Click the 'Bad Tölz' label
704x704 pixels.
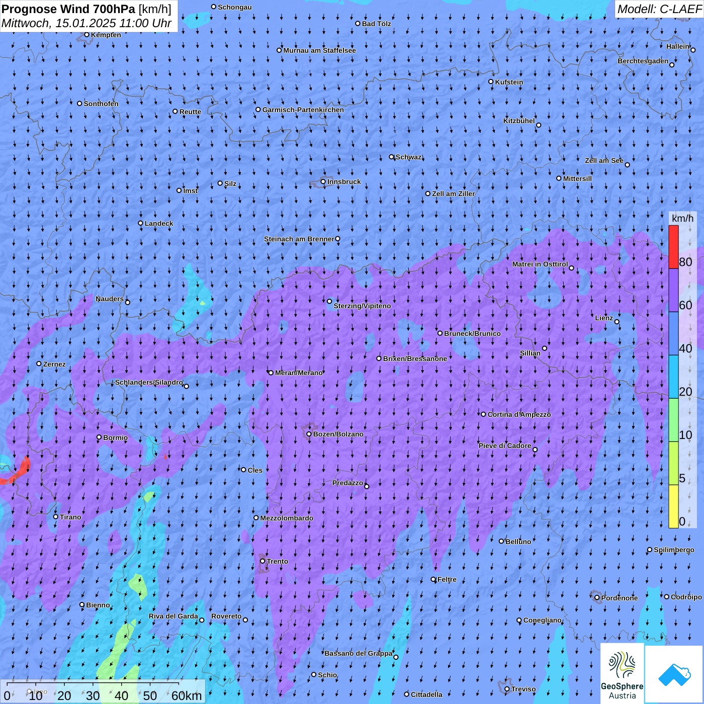(x=377, y=24)
